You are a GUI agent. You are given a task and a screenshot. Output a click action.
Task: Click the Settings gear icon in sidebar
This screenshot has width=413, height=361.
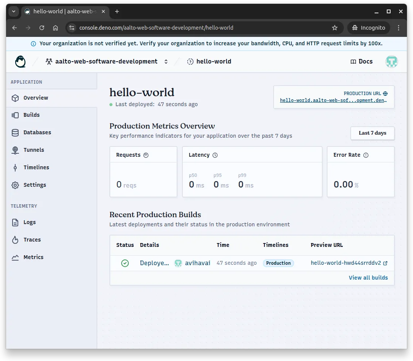tap(15, 185)
